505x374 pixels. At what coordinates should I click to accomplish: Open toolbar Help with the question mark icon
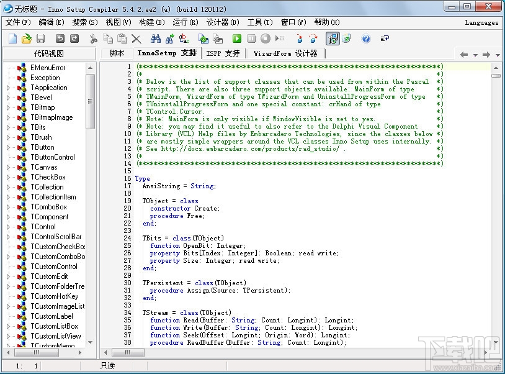(x=366, y=38)
